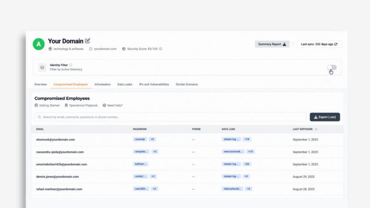The height and width of the screenshot is (208, 370).
Task: Enable the Identity Filter toggle switch
Action: coord(331,67)
